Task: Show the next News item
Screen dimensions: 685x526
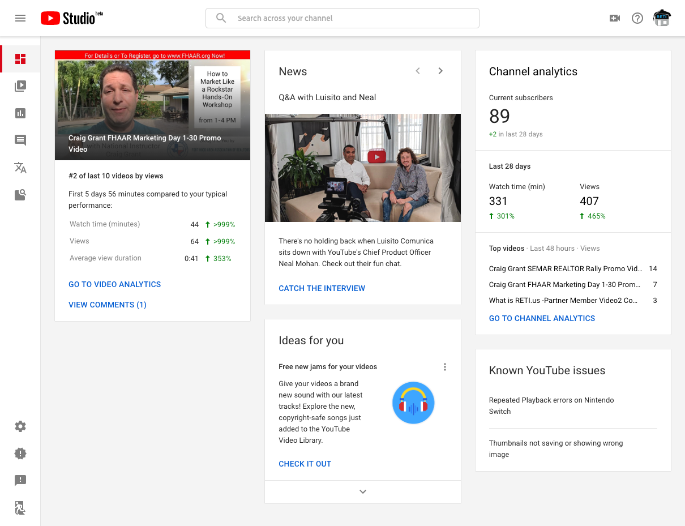Action: pos(440,71)
